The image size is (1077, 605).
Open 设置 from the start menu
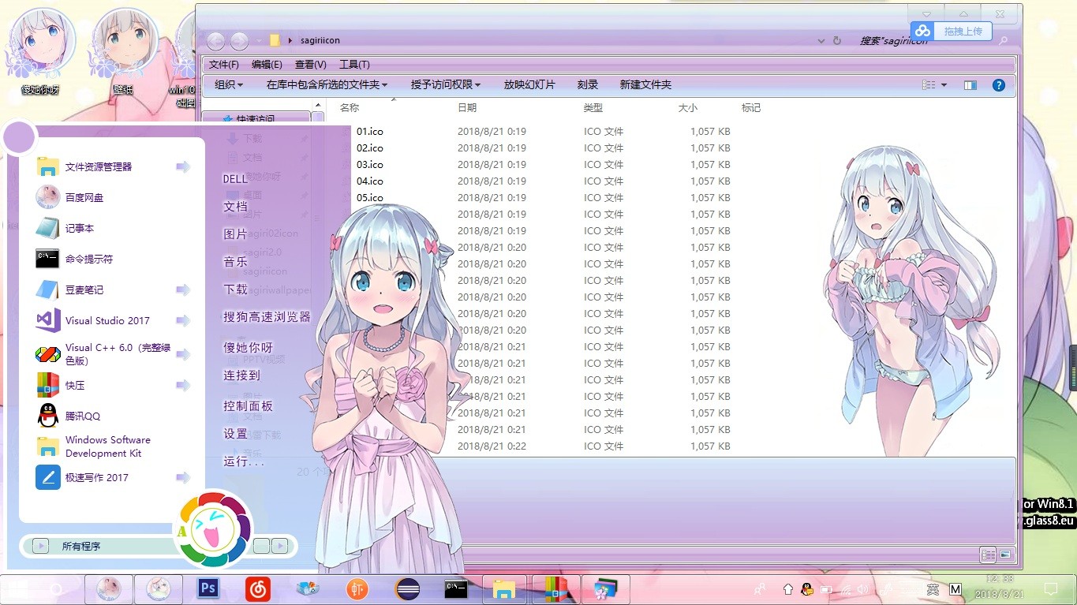coord(235,434)
